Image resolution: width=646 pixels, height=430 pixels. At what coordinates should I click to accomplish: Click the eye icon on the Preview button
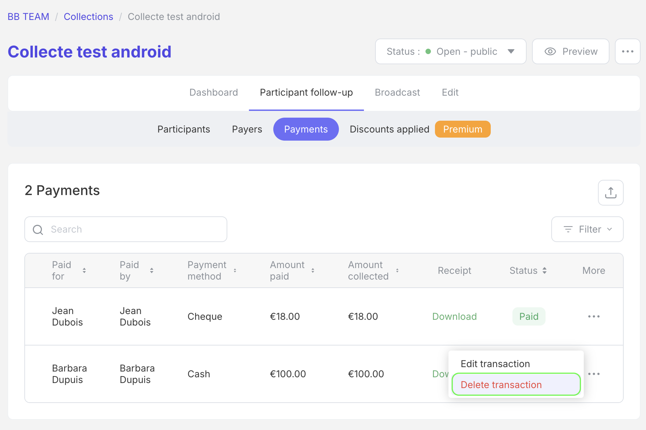(x=550, y=51)
